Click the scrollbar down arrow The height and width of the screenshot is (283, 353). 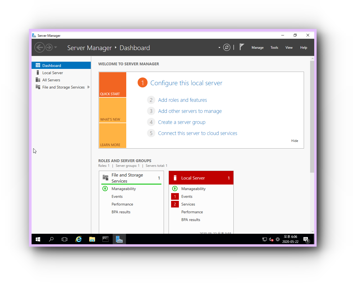pyautogui.click(x=312, y=232)
